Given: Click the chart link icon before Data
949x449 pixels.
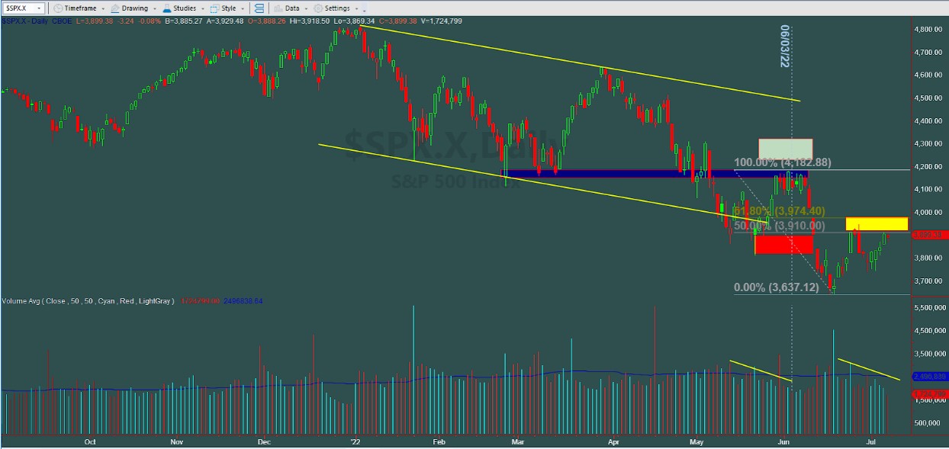Looking at the screenshot, I should click(x=259, y=8).
